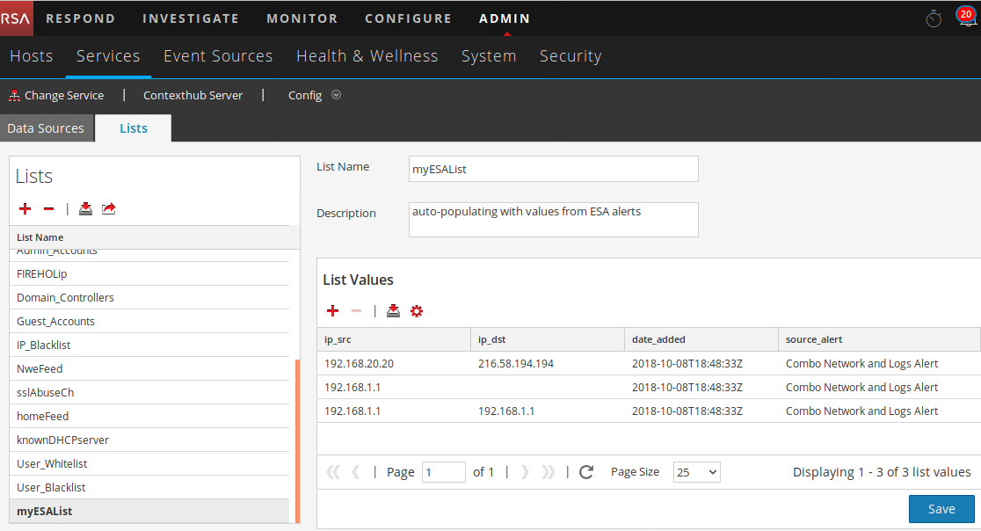Click export list icon in Lists panel
Image resolution: width=981 pixels, height=531 pixels.
[109, 209]
